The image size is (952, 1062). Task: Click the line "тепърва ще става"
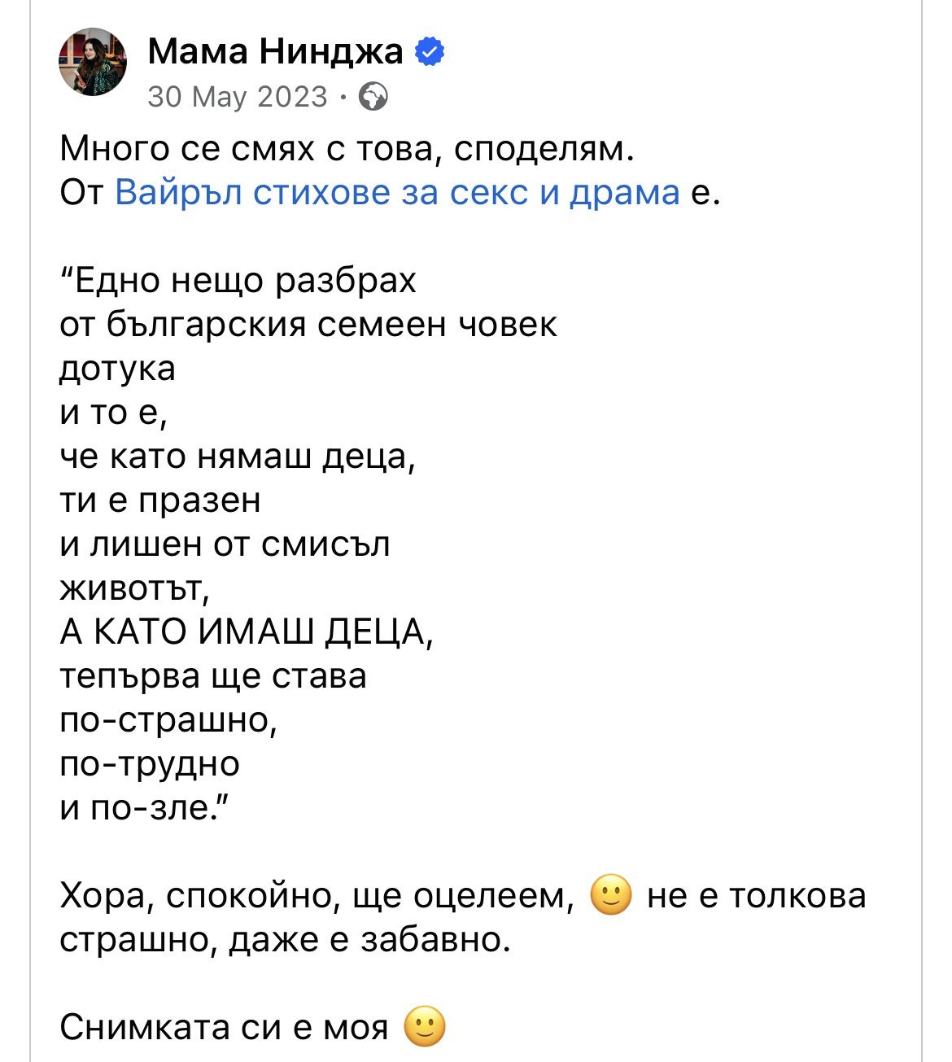tap(213, 676)
